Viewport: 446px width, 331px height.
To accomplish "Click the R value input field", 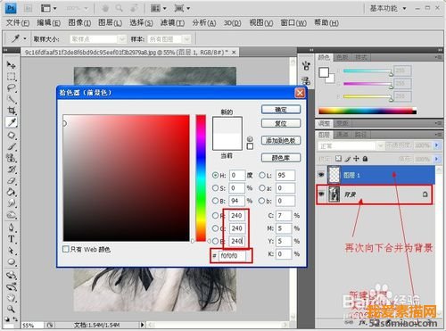I will point(237,215).
